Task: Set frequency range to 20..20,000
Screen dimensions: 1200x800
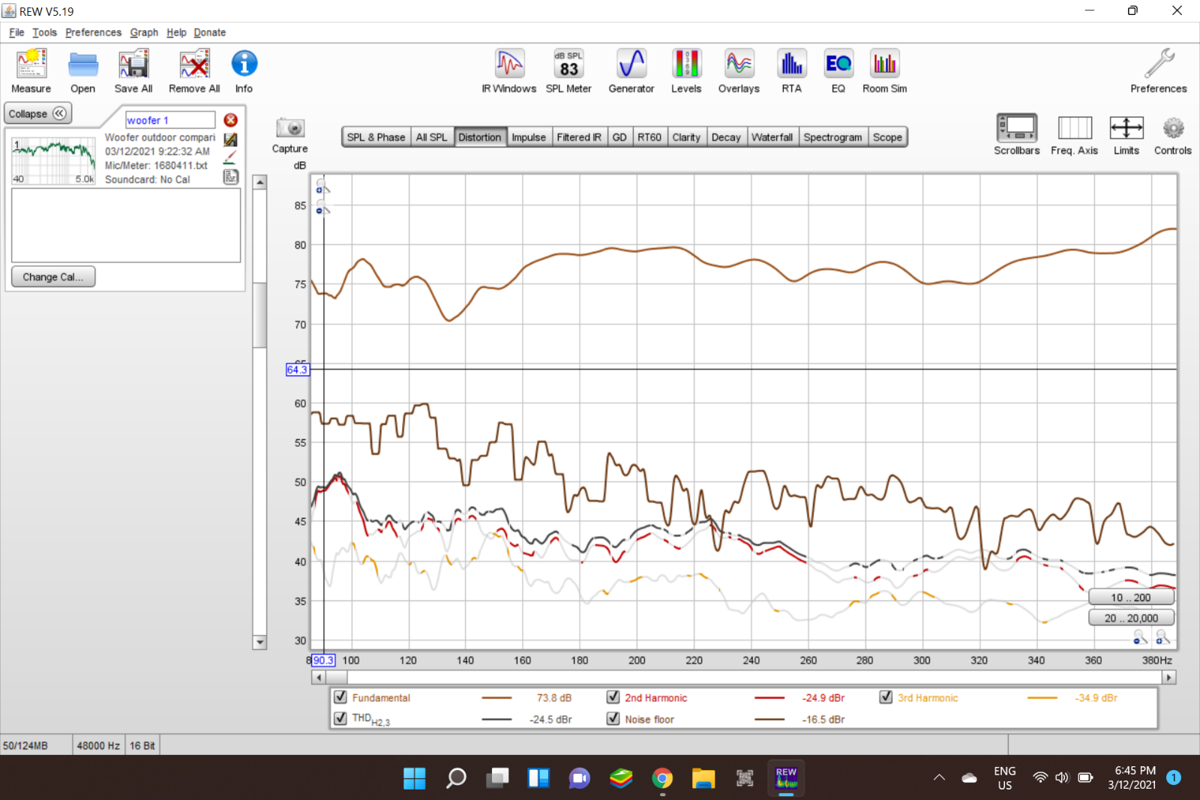Action: point(1131,618)
